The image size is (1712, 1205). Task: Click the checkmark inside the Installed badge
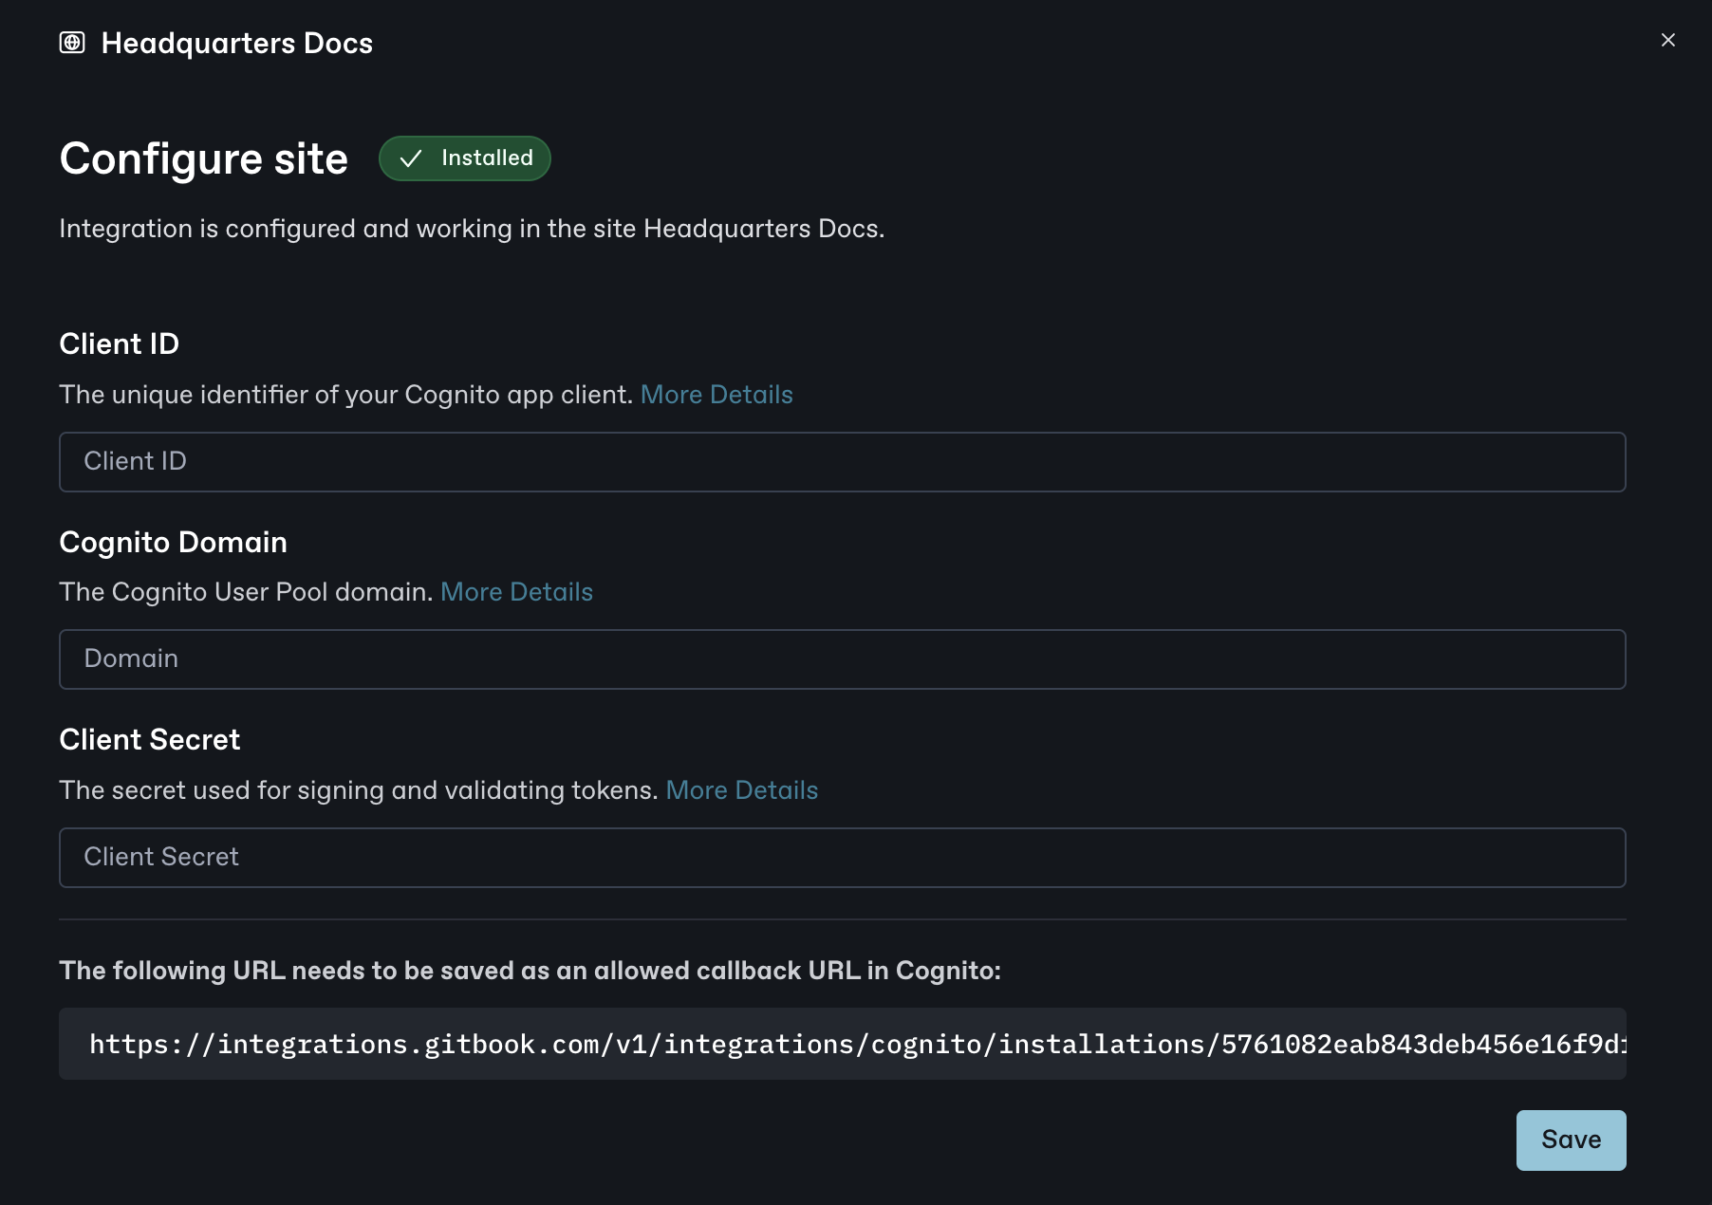coord(412,158)
